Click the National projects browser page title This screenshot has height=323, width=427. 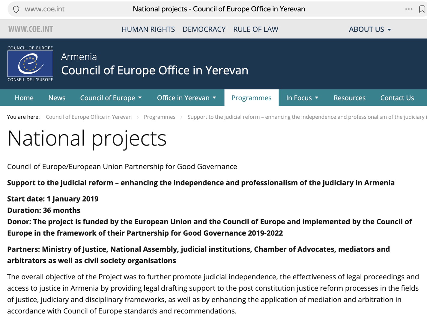coord(219,9)
